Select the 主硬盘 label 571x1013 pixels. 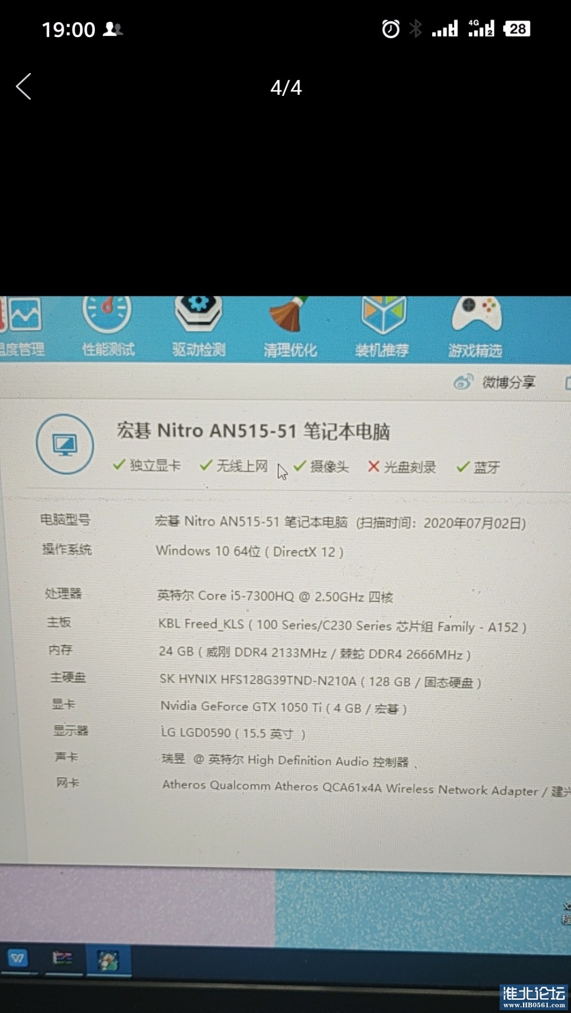click(x=68, y=677)
